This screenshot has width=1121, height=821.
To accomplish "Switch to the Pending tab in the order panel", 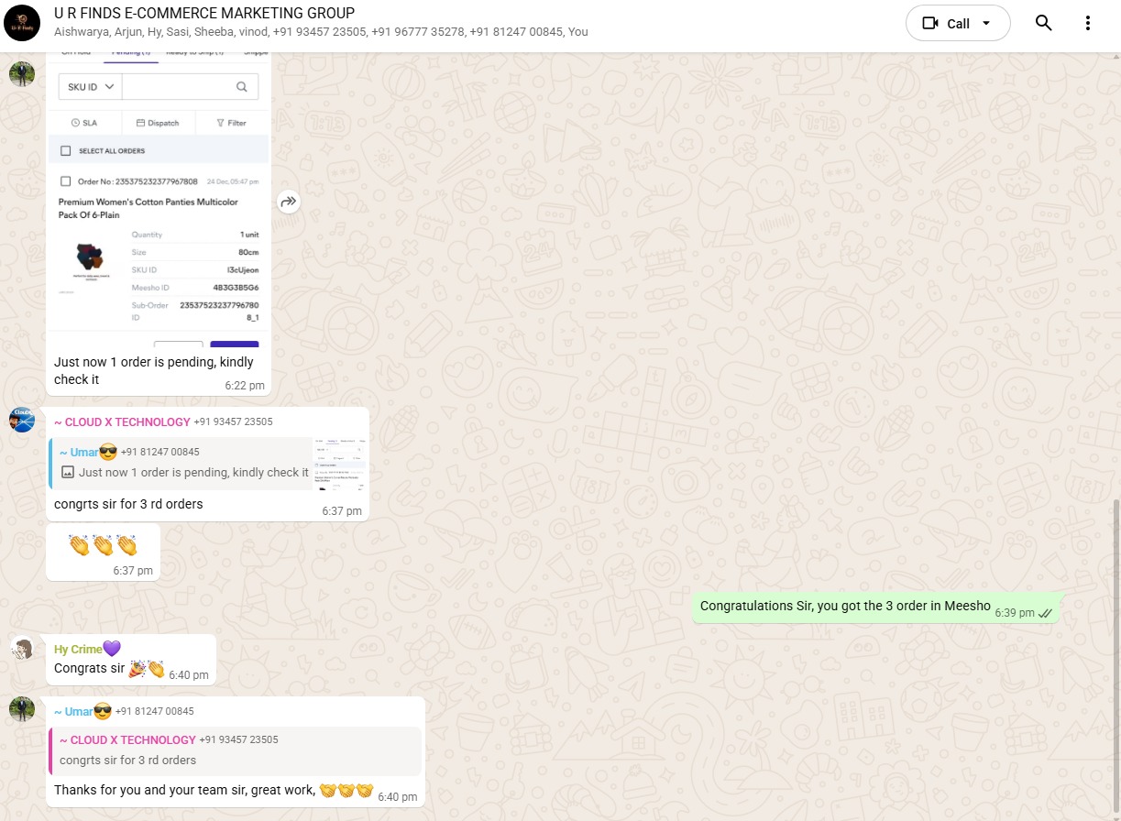I will click(131, 52).
